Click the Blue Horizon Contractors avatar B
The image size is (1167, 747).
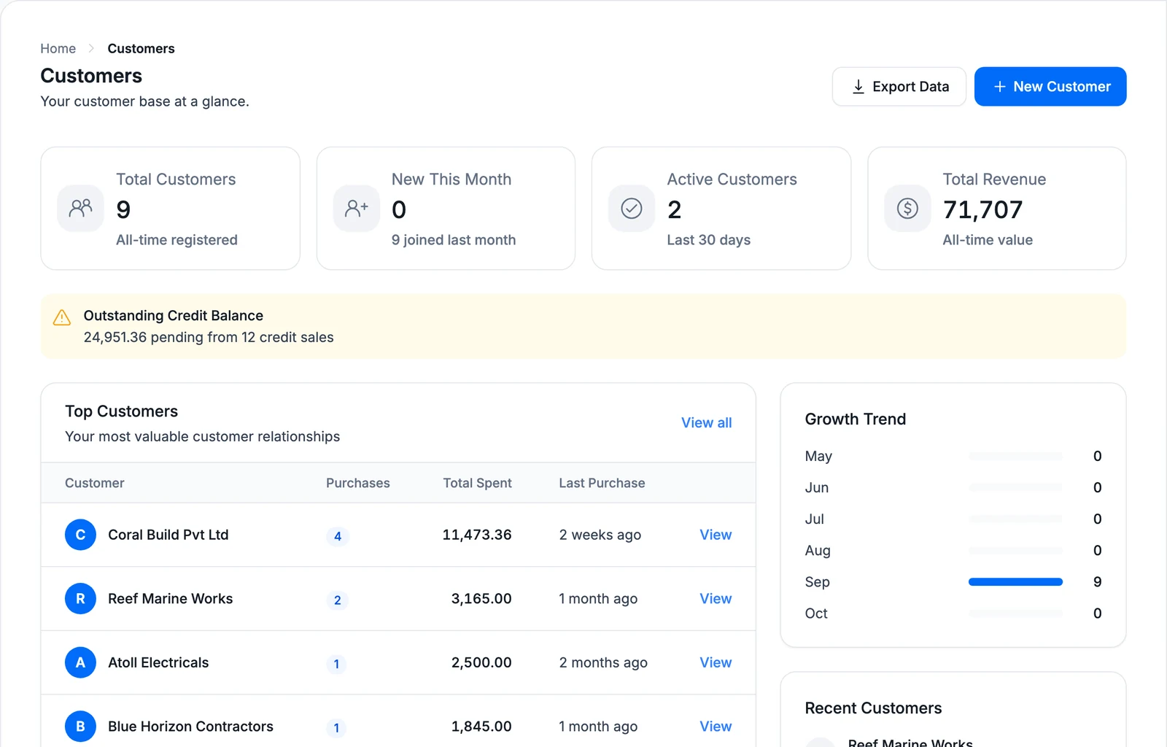coord(80,727)
